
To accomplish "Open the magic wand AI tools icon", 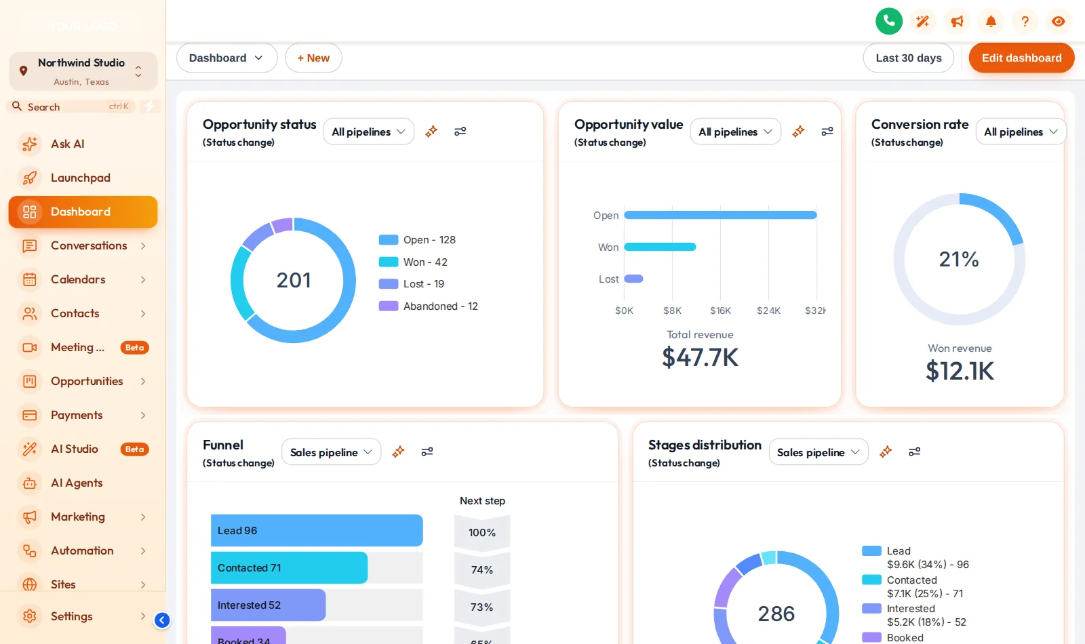I will [x=922, y=22].
